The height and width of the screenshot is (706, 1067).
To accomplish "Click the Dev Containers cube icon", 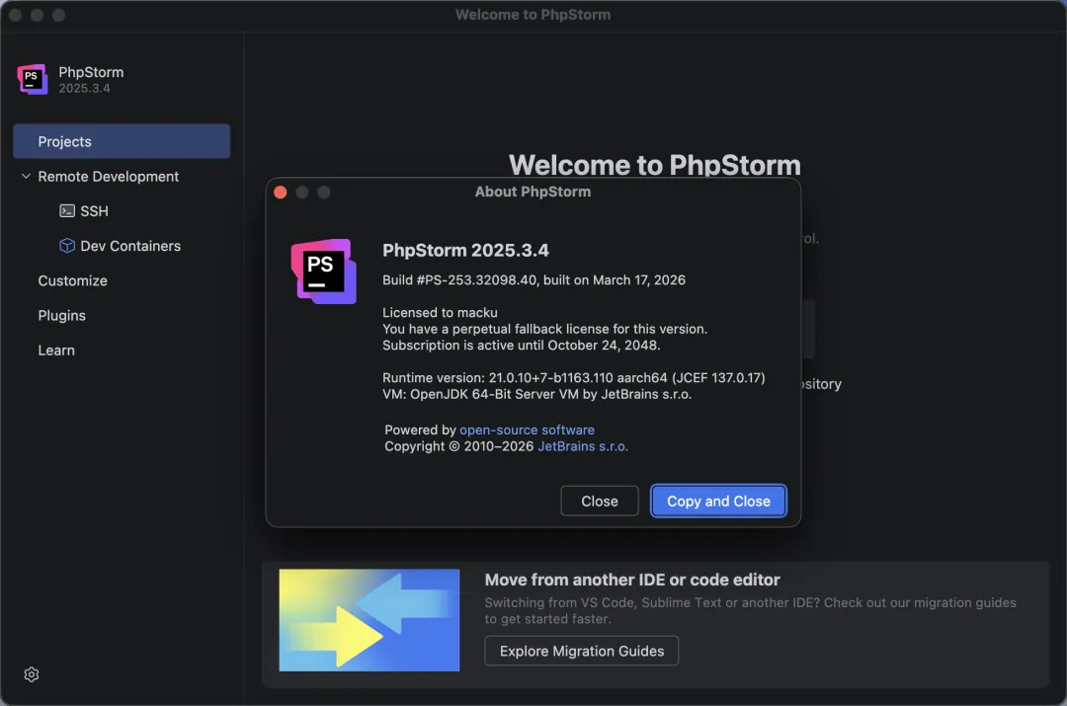I will click(x=67, y=246).
